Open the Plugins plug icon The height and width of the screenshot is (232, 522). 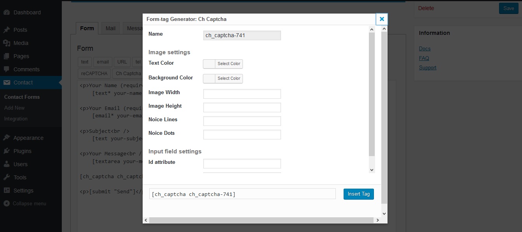[7, 151]
